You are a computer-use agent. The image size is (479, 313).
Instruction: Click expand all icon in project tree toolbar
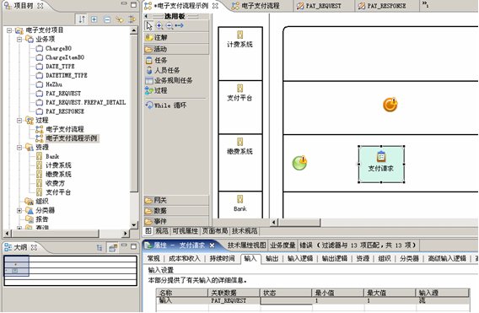point(94,19)
